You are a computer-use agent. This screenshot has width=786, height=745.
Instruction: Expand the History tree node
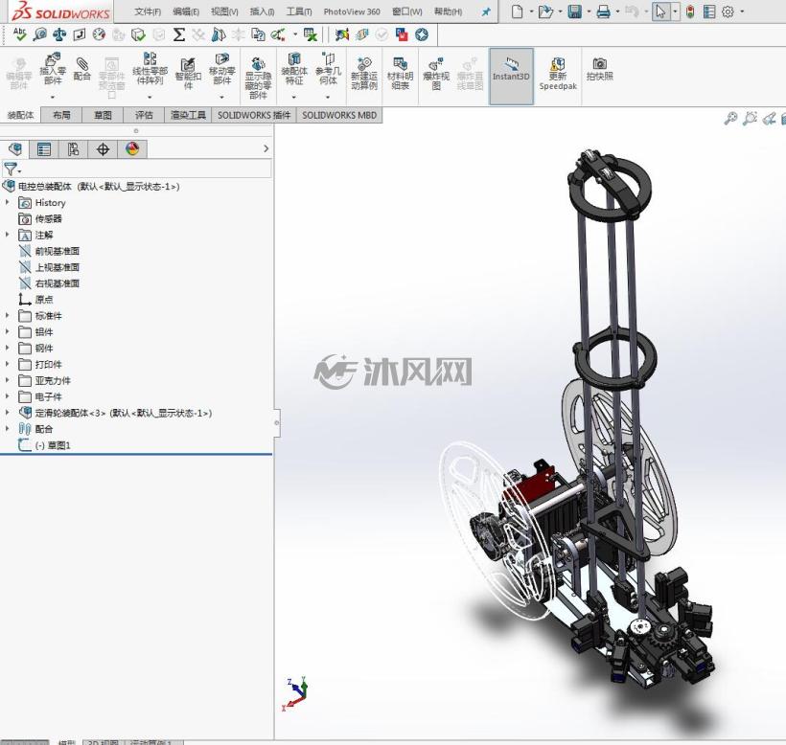pyautogui.click(x=7, y=202)
